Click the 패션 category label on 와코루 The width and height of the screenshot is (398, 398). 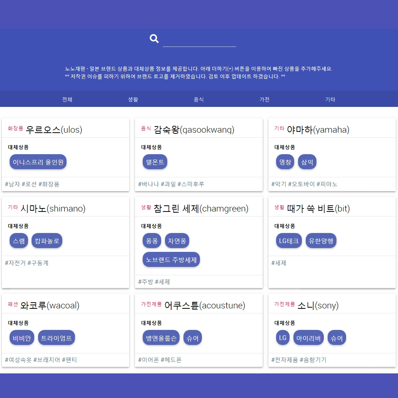click(x=13, y=304)
